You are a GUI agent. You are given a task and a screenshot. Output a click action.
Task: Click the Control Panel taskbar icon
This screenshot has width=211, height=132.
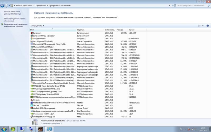tap(49, 129)
